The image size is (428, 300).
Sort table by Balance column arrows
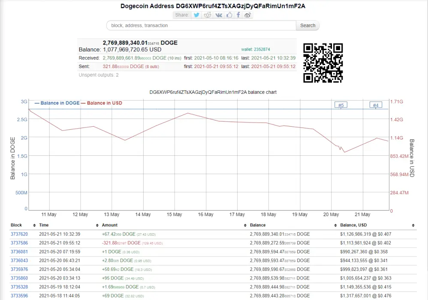click(x=335, y=226)
